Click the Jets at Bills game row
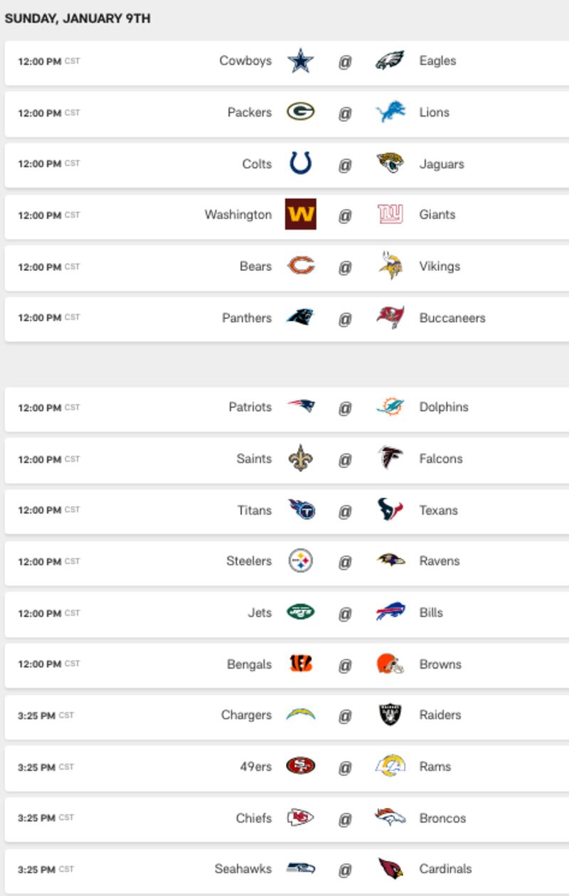Viewport: 569px width, 896px height. [x=287, y=612]
